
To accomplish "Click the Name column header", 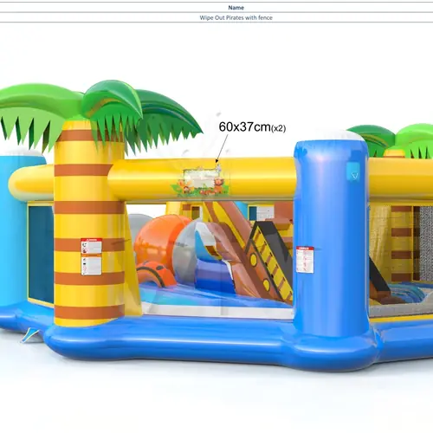I will (x=236, y=8).
